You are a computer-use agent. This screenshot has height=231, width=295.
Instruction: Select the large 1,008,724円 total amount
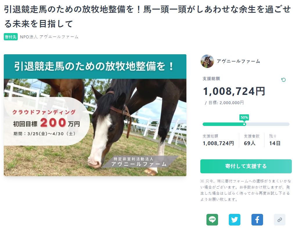234,91
